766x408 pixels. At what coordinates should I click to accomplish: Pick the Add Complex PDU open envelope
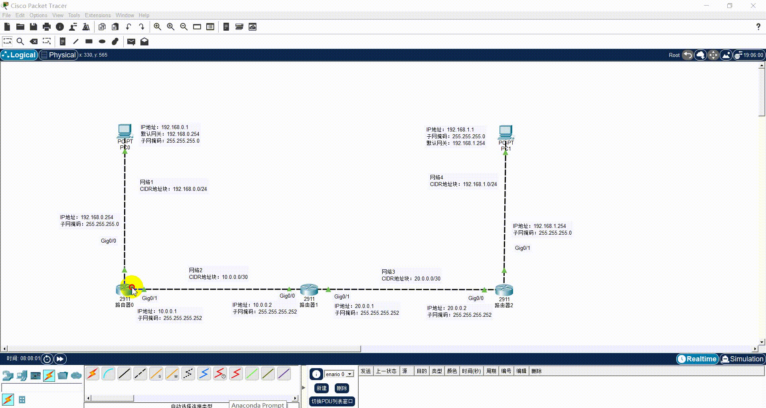[x=144, y=41]
